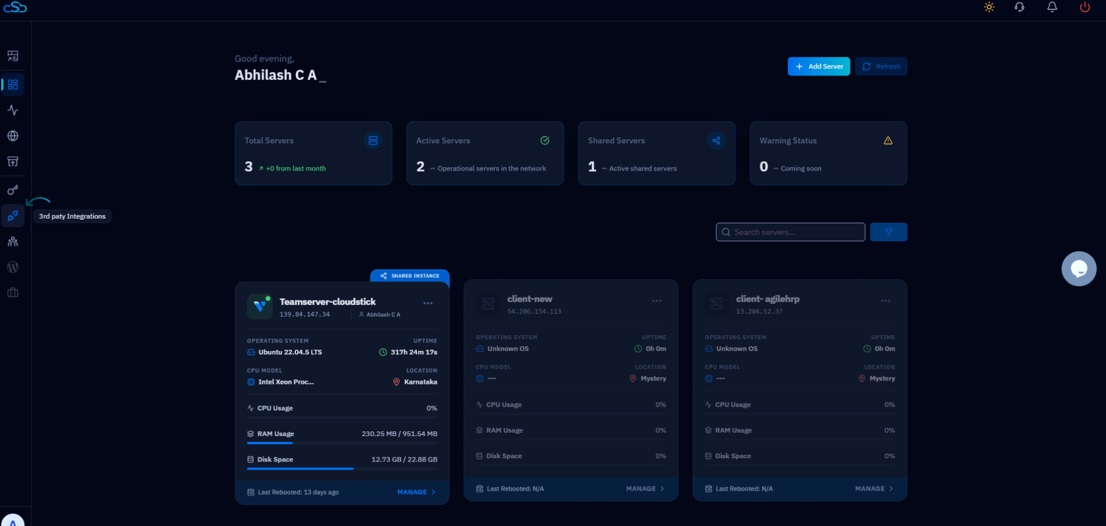1106x526 pixels.
Task: Click Teamserver-cloudstick server name
Action: click(x=327, y=302)
